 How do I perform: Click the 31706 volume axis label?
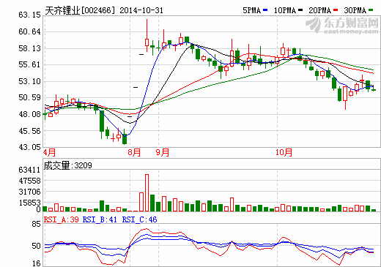pos(29,192)
